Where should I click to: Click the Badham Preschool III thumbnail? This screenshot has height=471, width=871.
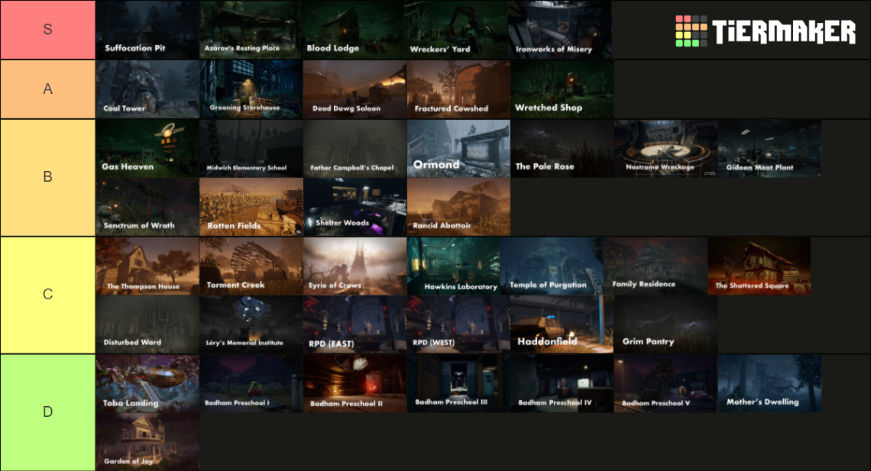(458, 382)
